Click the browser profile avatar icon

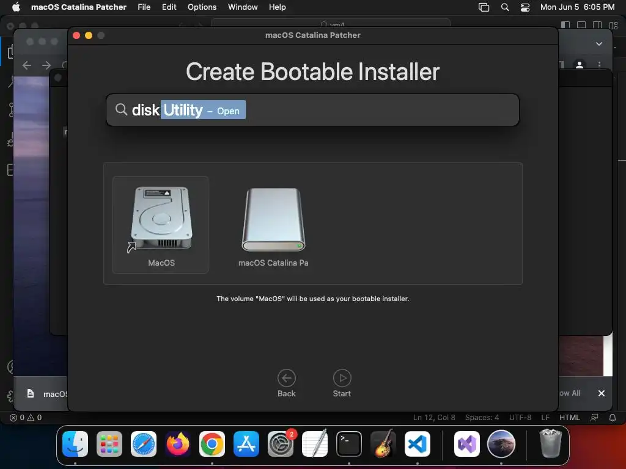(580, 65)
